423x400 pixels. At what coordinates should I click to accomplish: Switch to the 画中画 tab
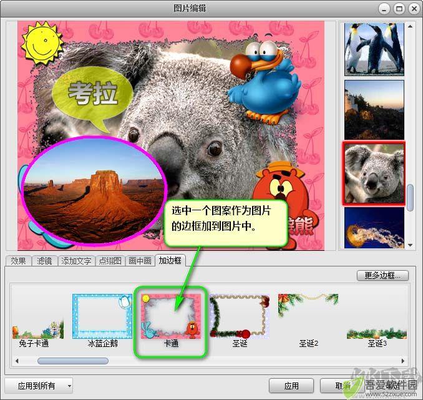(x=140, y=261)
